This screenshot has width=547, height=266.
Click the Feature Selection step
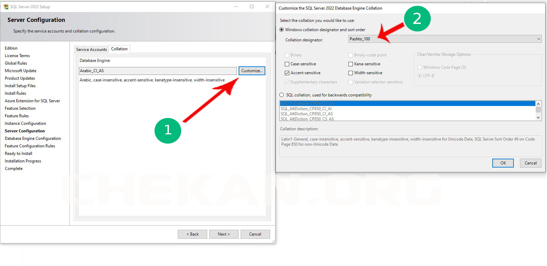pos(20,108)
